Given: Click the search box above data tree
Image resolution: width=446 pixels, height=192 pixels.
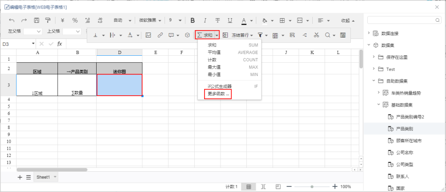Looking at the screenshot, I should 404,20.
